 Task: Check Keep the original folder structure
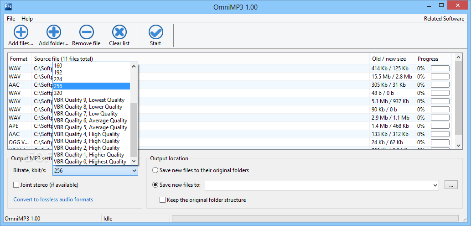click(x=162, y=200)
